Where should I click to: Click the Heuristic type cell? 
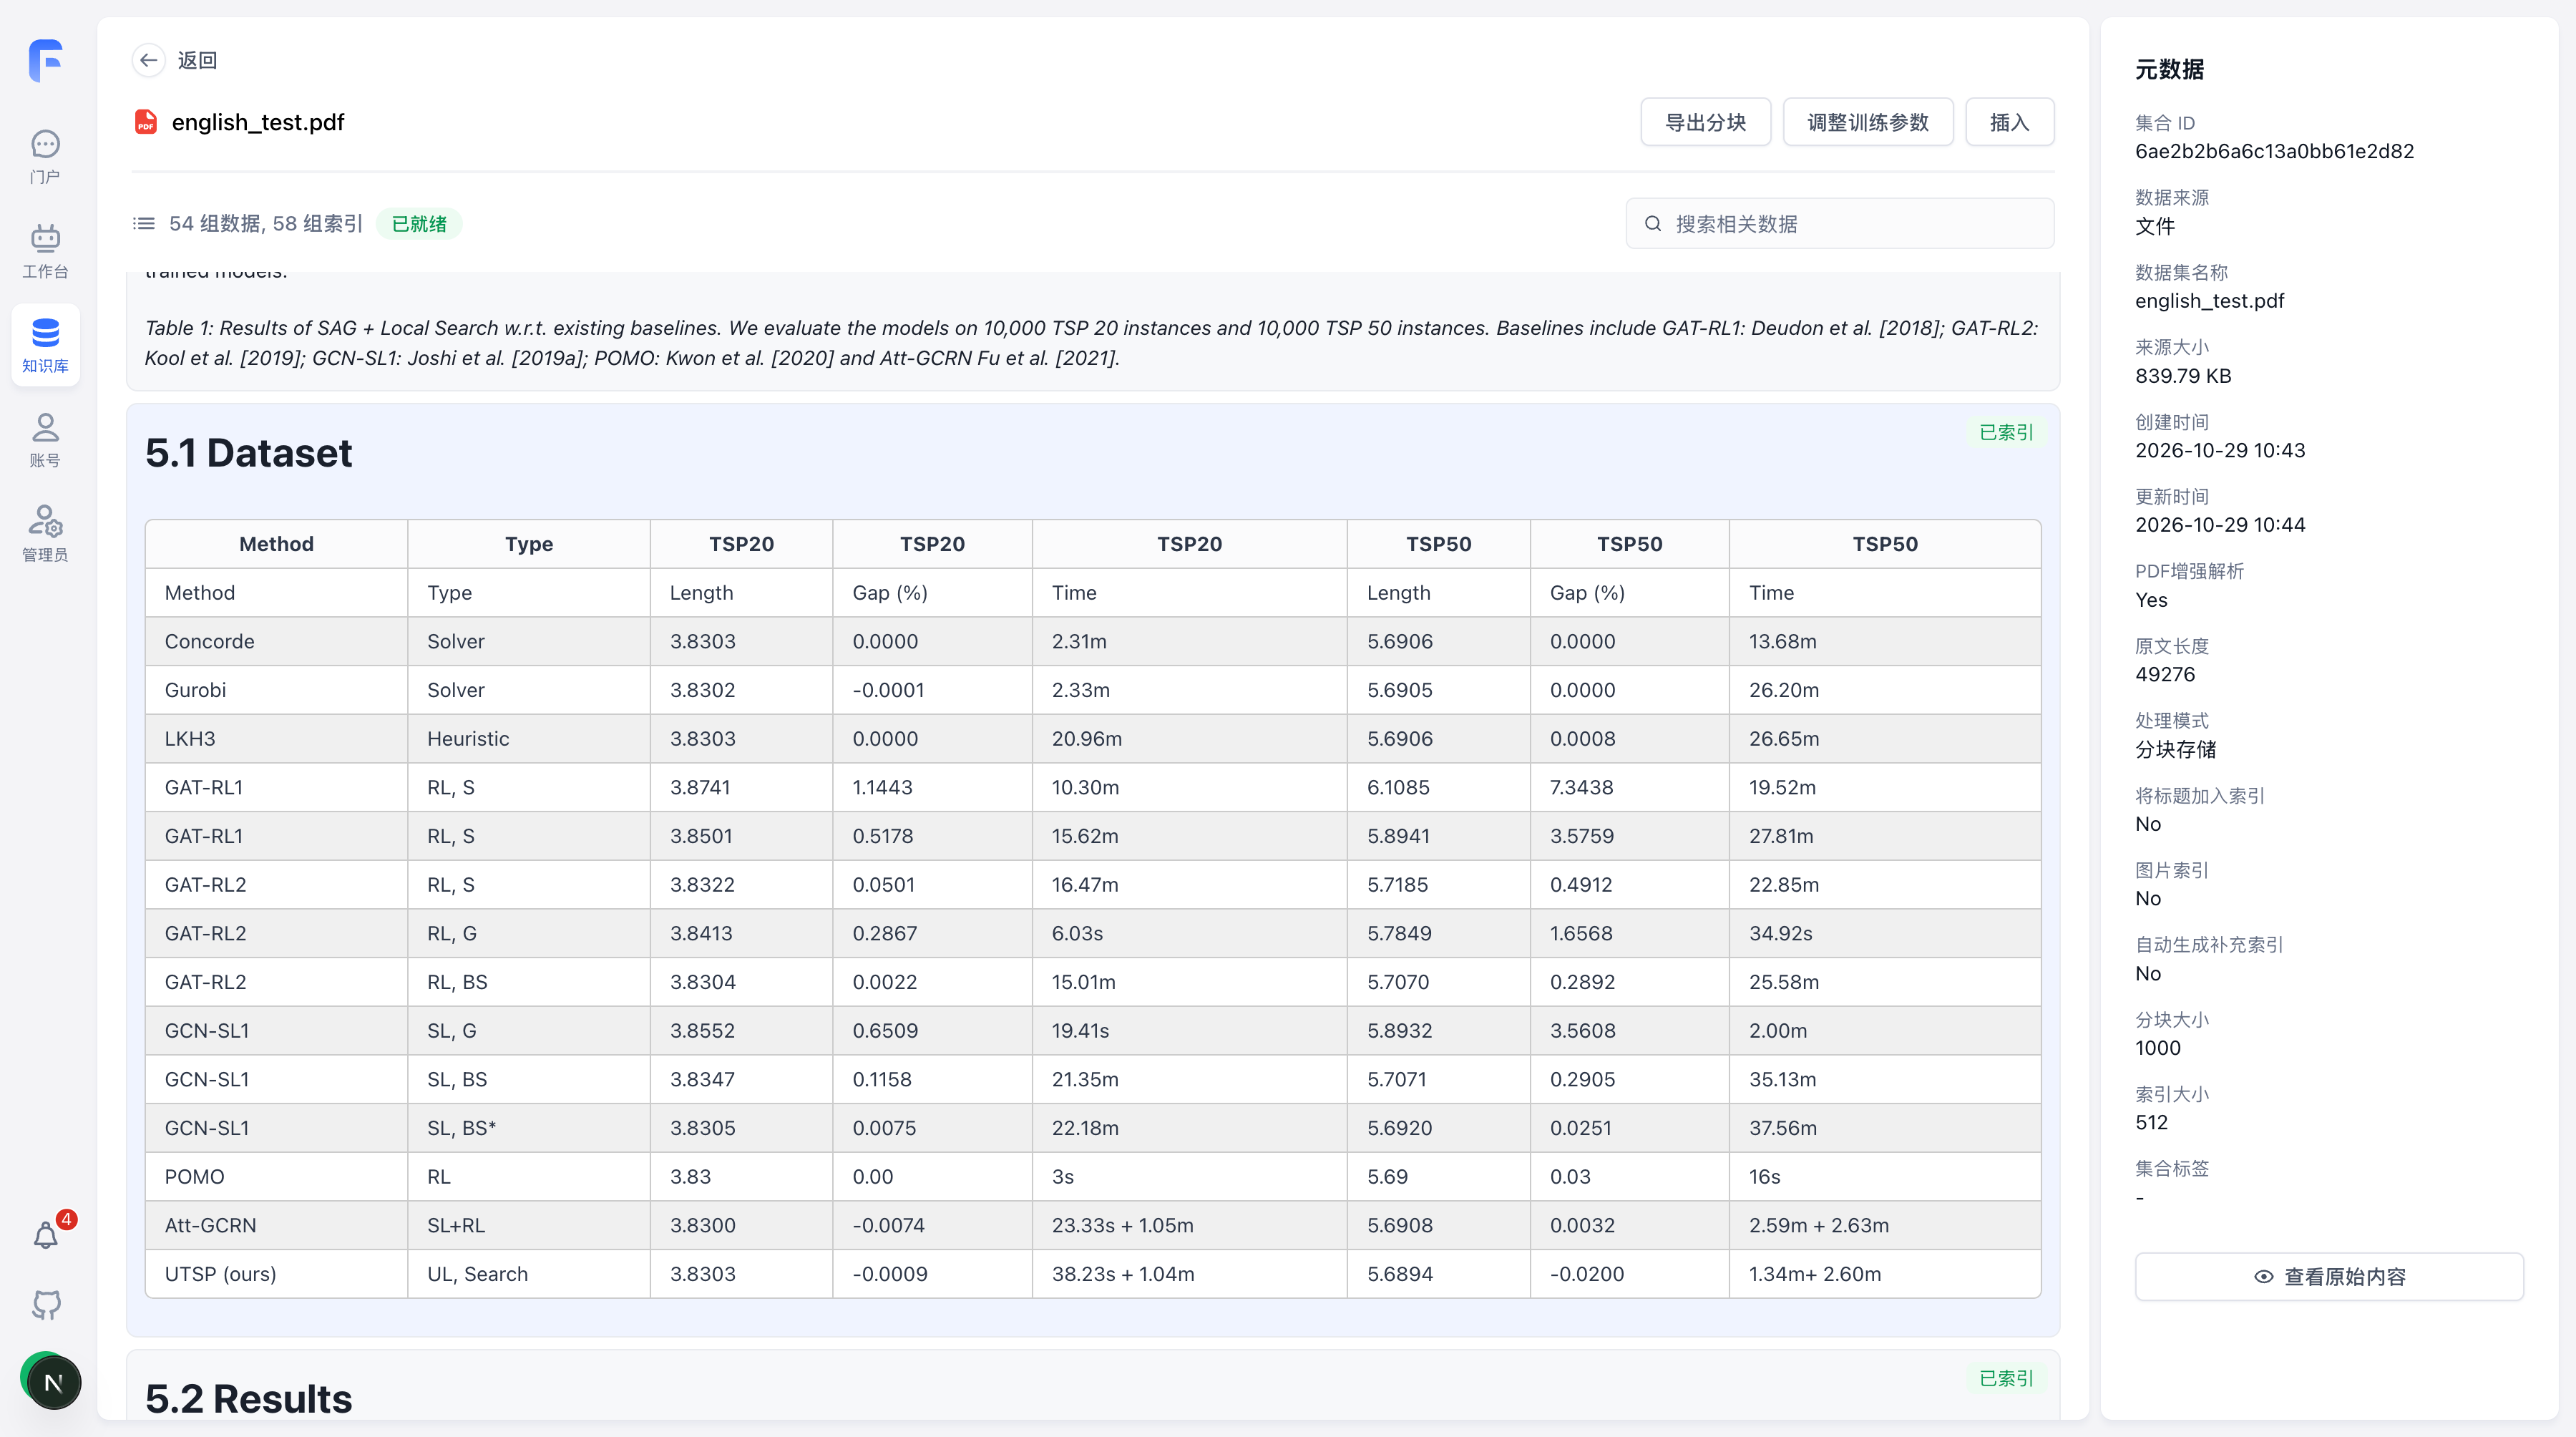[529, 738]
